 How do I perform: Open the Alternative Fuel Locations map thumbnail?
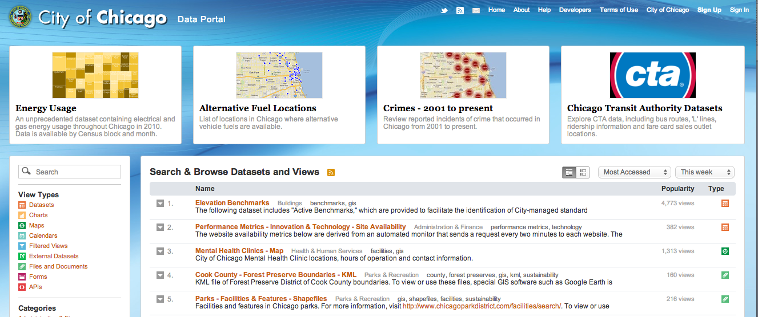pyautogui.click(x=279, y=75)
